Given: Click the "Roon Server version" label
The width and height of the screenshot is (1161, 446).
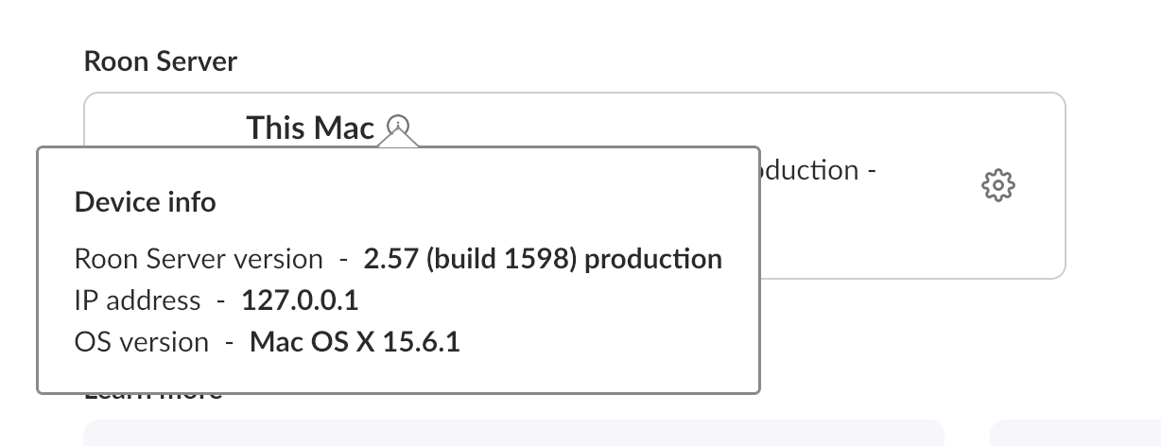Looking at the screenshot, I should pos(199,259).
